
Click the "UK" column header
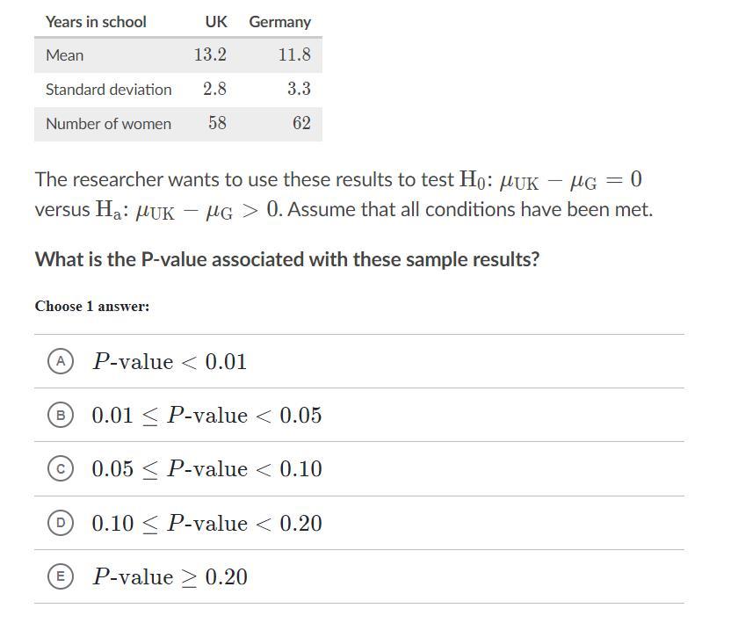[x=215, y=22]
